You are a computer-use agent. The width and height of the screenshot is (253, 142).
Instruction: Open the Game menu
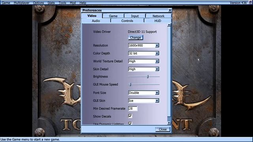[x=6, y=3]
